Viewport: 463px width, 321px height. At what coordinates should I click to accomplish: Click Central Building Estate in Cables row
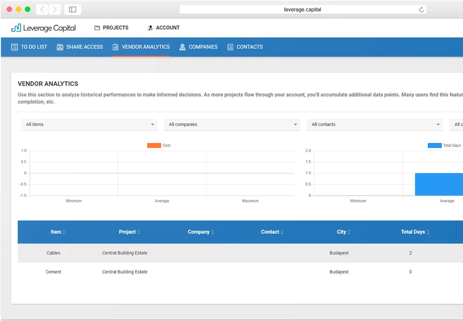(125, 253)
